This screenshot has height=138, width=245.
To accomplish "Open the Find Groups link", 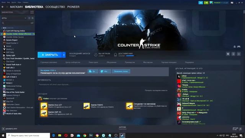I will coord(93,62).
